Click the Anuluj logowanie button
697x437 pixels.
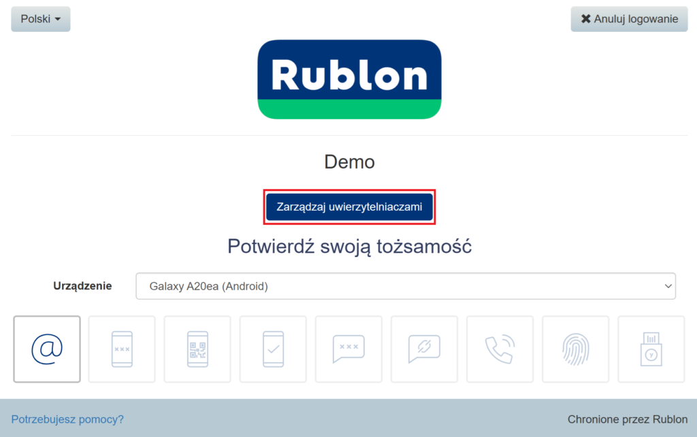629,19
